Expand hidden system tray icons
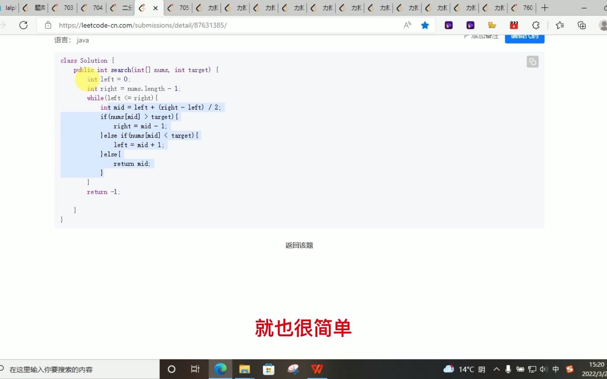607x379 pixels. [x=496, y=369]
